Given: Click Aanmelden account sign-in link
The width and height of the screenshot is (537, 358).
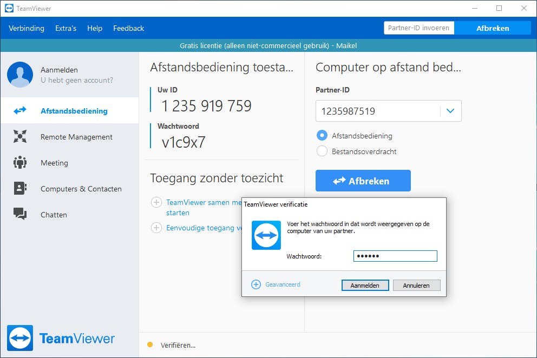Looking at the screenshot, I should 59,70.
